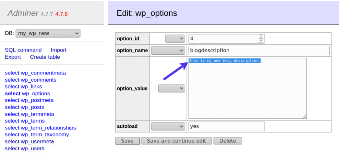Click into the option_name text field

point(259,51)
